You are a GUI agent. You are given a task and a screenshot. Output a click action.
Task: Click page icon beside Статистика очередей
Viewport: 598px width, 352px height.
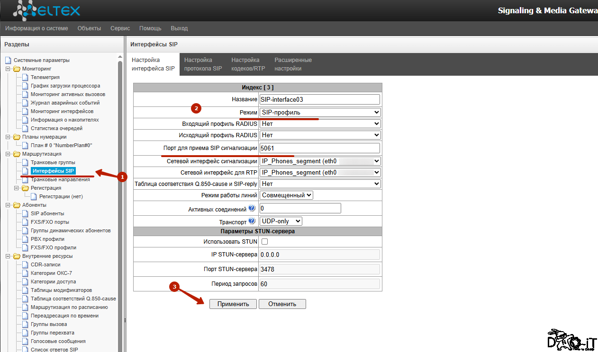pos(25,128)
